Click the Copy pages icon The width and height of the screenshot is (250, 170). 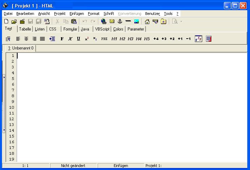point(66,21)
